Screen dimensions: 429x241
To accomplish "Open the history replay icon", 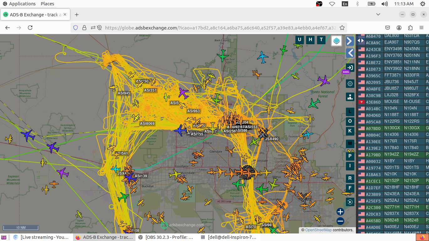I will [x=350, y=202].
